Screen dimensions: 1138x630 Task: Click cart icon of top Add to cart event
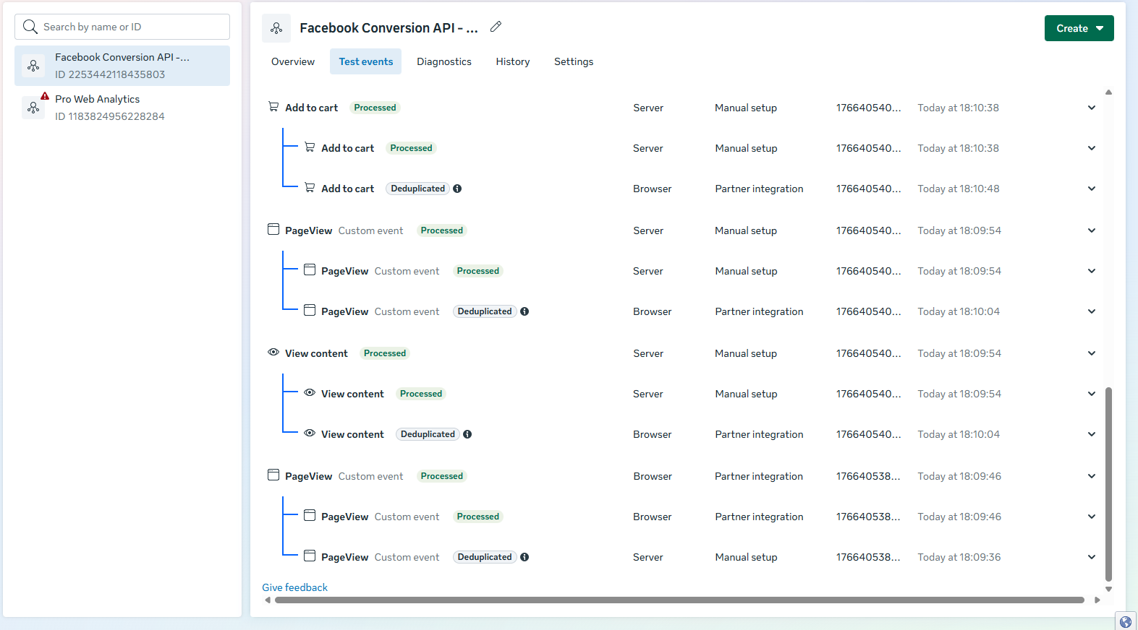273,107
